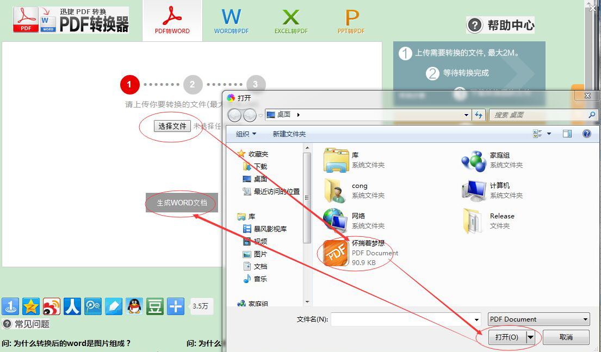The image size is (601, 352).
Task: Click the breadcrumb arrow after 桌面
Action: pyautogui.click(x=298, y=115)
